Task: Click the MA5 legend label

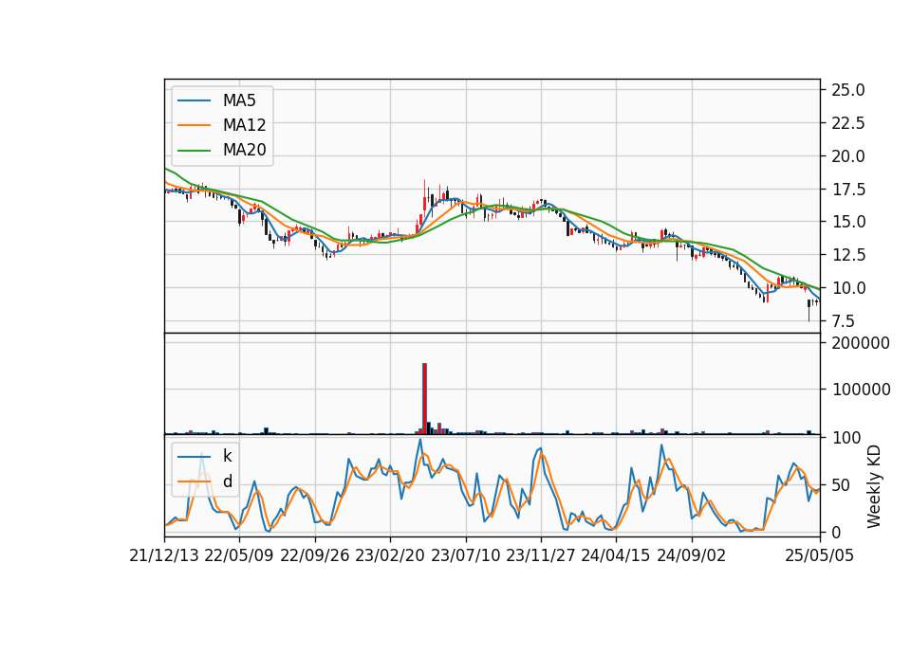Action: (x=239, y=100)
